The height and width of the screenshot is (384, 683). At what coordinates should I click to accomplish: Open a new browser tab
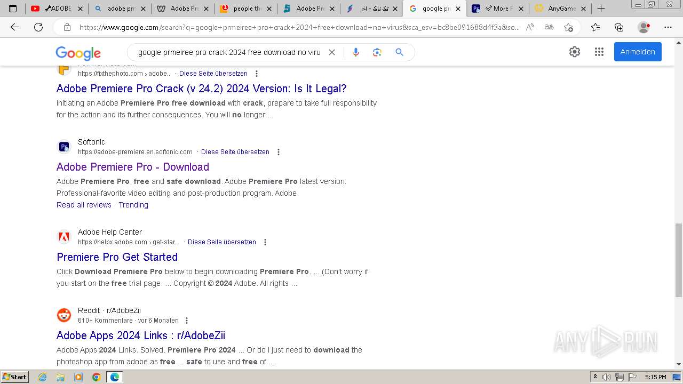point(601,9)
